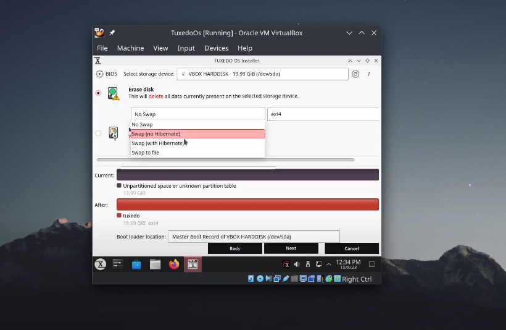This screenshot has height=330, width=506.
Task: Click the speaker volume tray icon
Action: click(297, 264)
